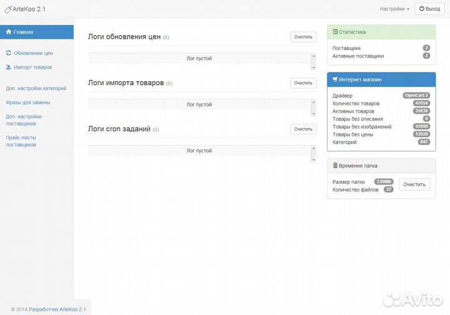Click the 37 Количество файлов badge
The width and height of the screenshot is (450, 315).
pos(389,189)
